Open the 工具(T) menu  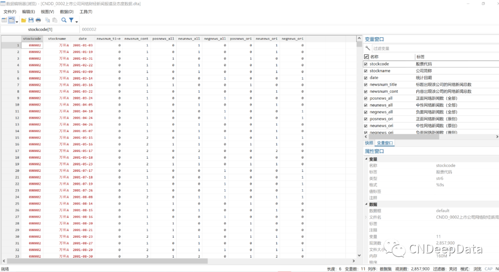85,12
